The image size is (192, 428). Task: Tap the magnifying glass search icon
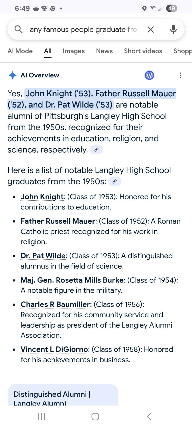(x=18, y=29)
